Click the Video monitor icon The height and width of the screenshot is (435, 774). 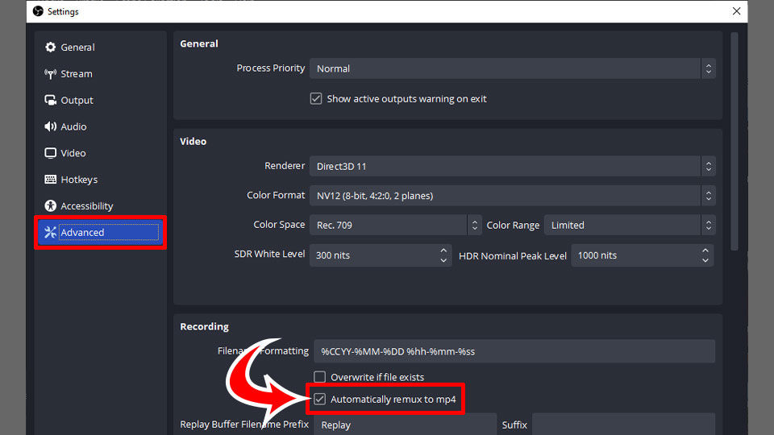[50, 153]
